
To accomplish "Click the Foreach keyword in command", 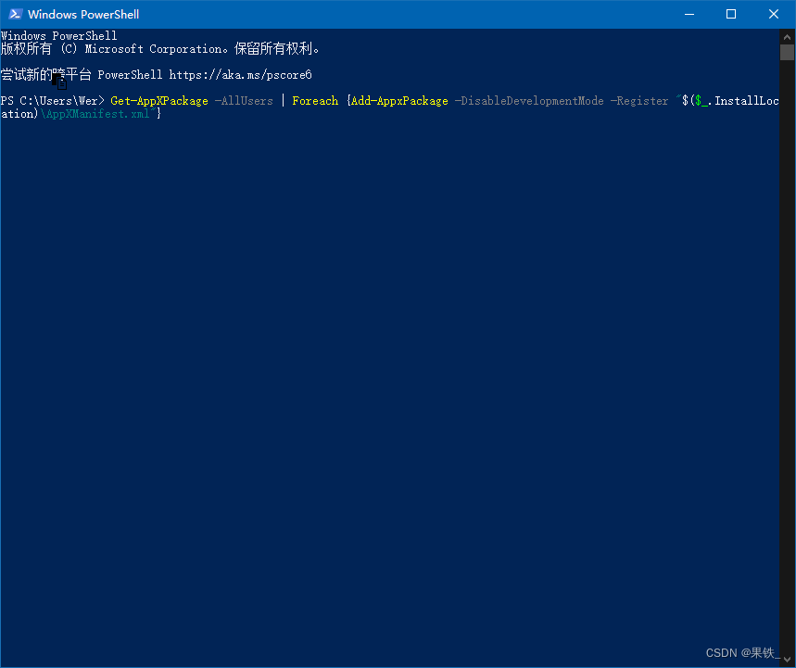I will 315,101.
